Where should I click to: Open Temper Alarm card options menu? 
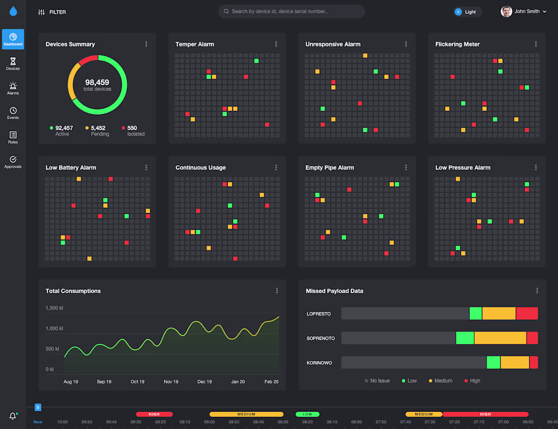(276, 44)
